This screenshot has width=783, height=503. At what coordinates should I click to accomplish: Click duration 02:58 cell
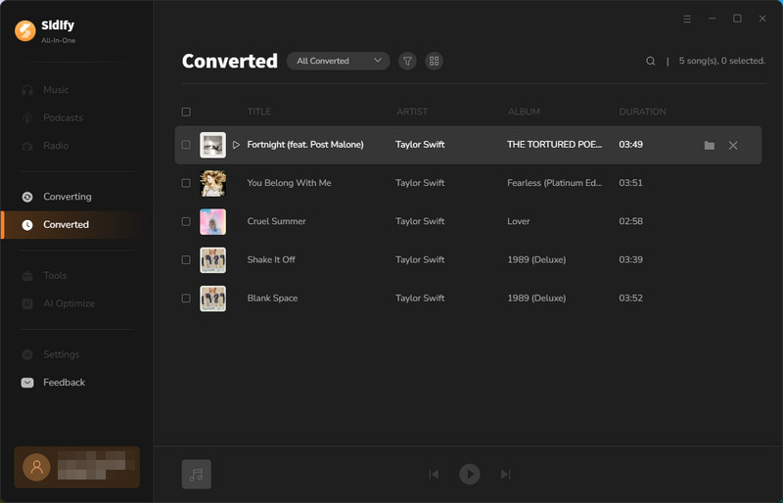click(x=630, y=221)
